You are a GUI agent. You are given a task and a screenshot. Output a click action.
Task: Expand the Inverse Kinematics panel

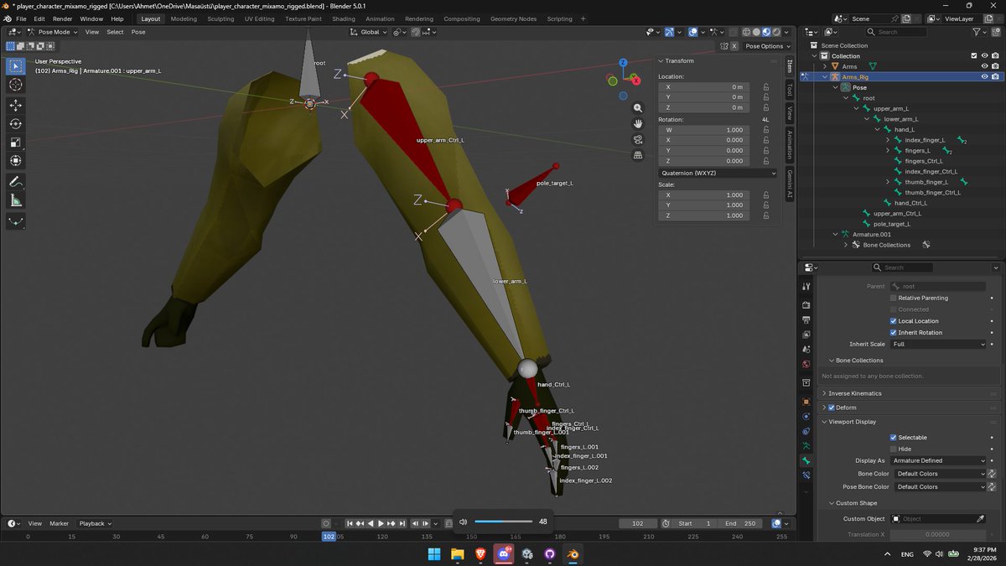[x=854, y=393]
